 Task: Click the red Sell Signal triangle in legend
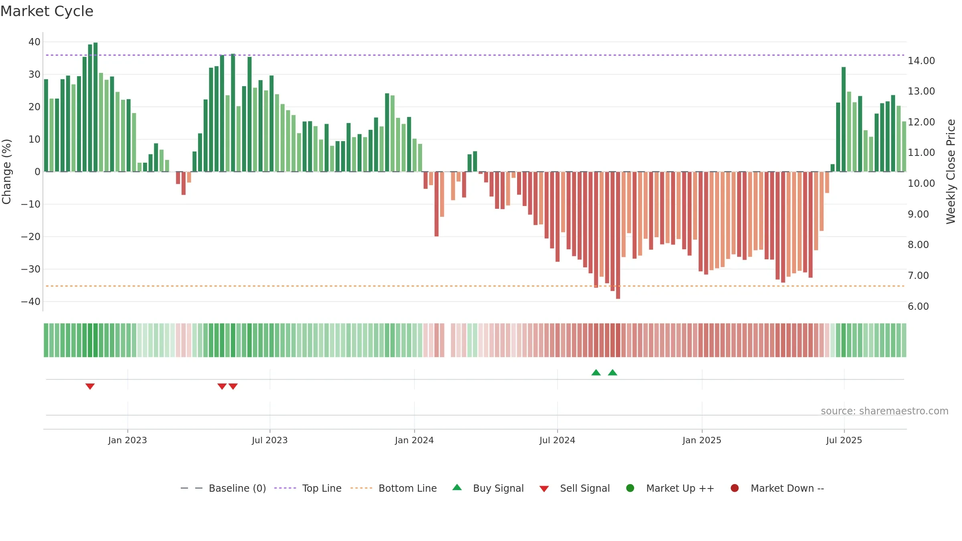tap(544, 489)
